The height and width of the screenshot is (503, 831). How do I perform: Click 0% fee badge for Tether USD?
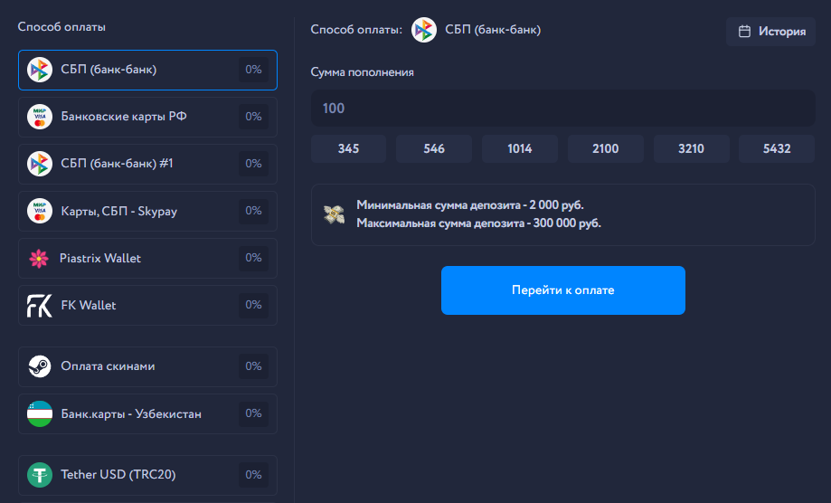[x=253, y=474]
